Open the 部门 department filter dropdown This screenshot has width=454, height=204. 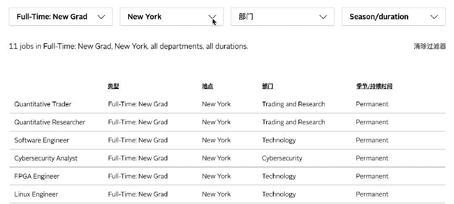[x=282, y=17]
